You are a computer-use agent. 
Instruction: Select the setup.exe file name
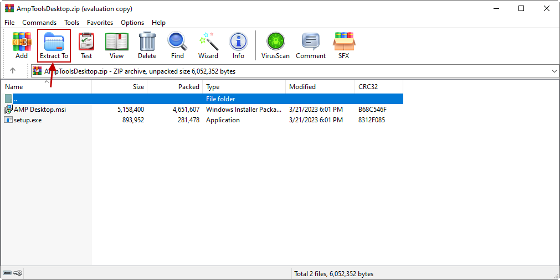click(x=28, y=120)
